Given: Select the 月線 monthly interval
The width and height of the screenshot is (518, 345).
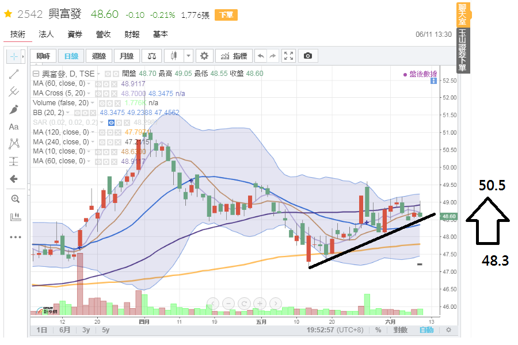Looking at the screenshot, I should [127, 56].
